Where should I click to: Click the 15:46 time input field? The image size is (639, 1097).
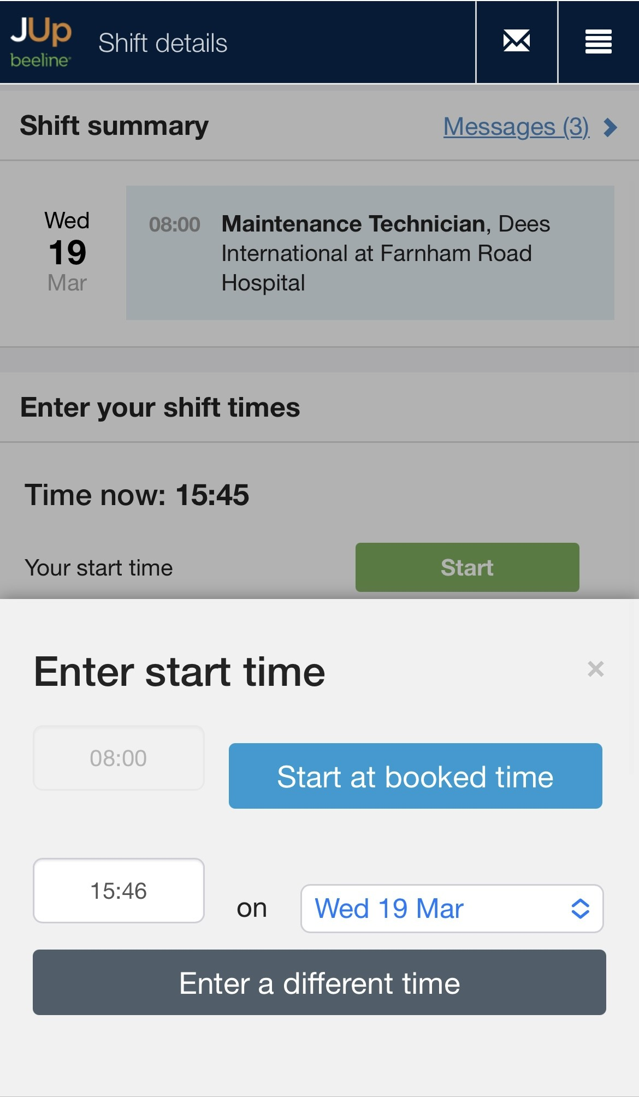click(x=119, y=891)
